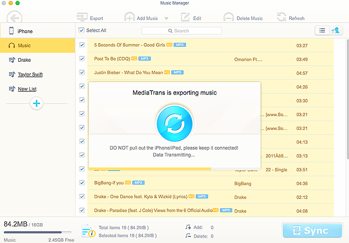Image resolution: width=349 pixels, height=243 pixels.
Task: Uncheck Drake One Dance checkbox
Action: [82, 197]
